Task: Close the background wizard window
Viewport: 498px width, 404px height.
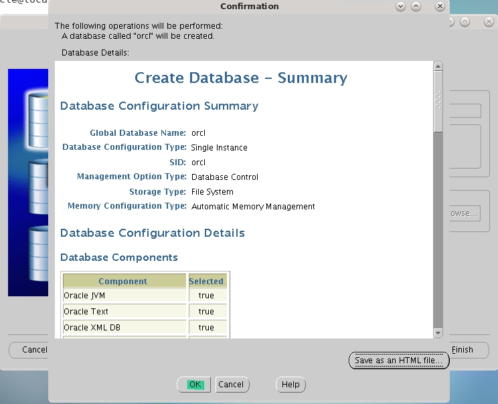Action: [489, 21]
